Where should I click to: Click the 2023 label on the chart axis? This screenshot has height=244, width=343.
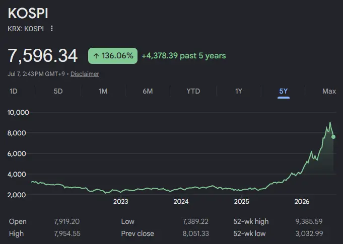121,201
